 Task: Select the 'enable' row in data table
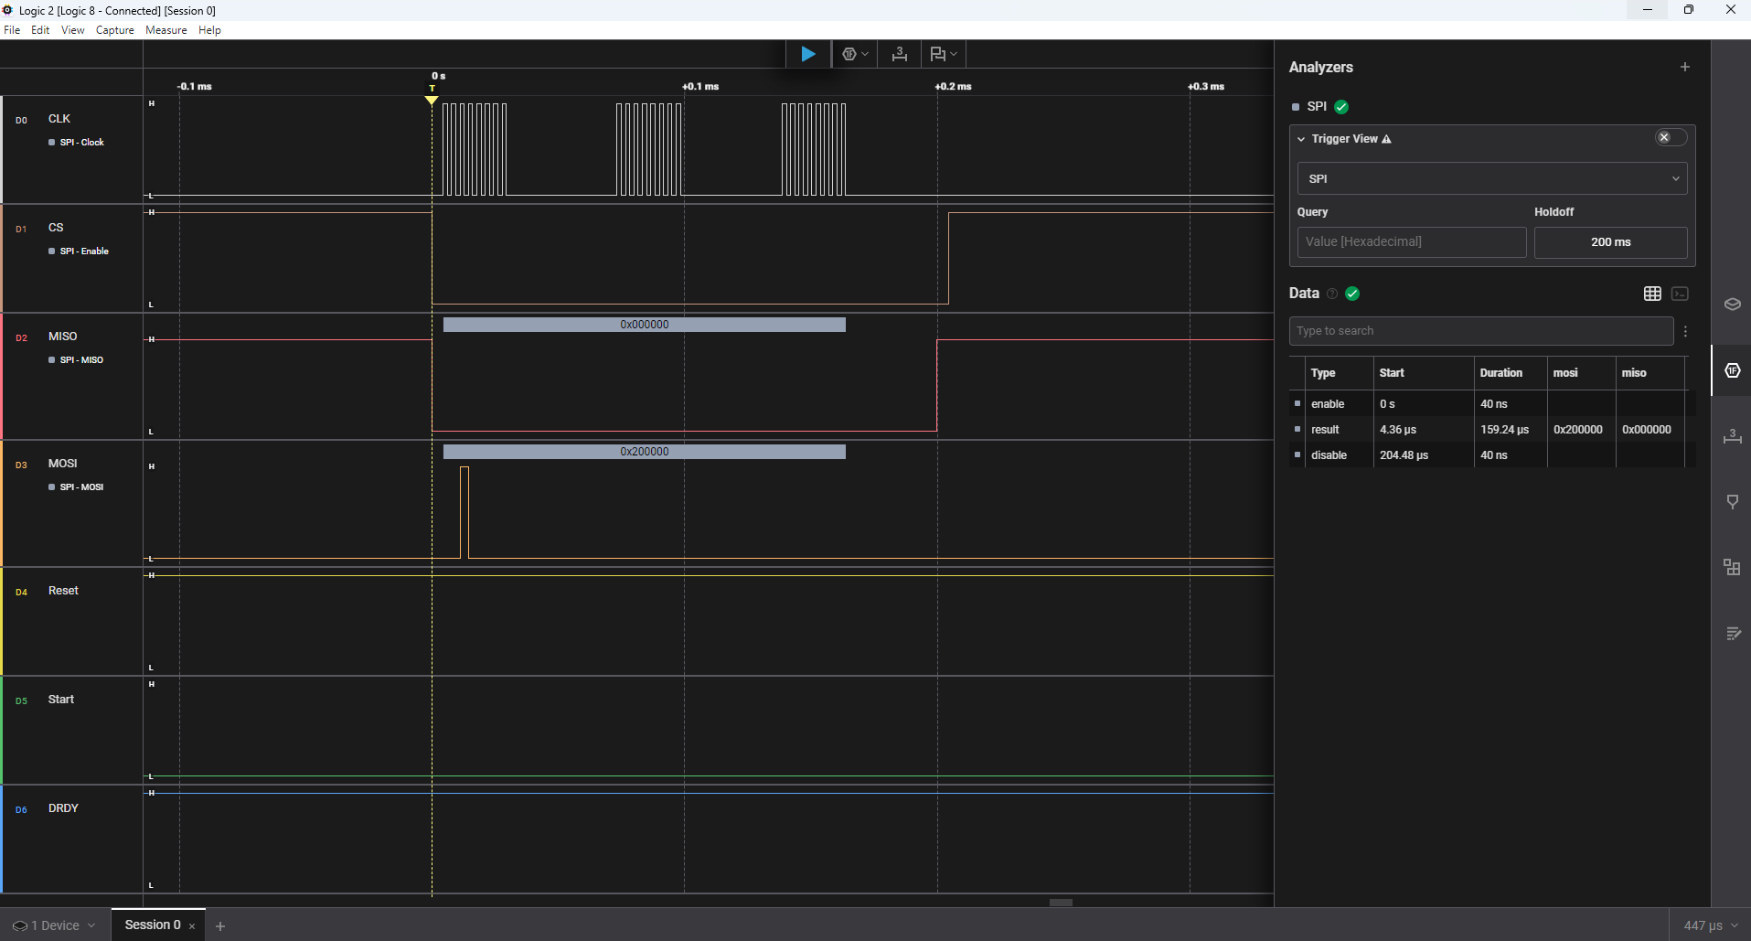(1492, 404)
